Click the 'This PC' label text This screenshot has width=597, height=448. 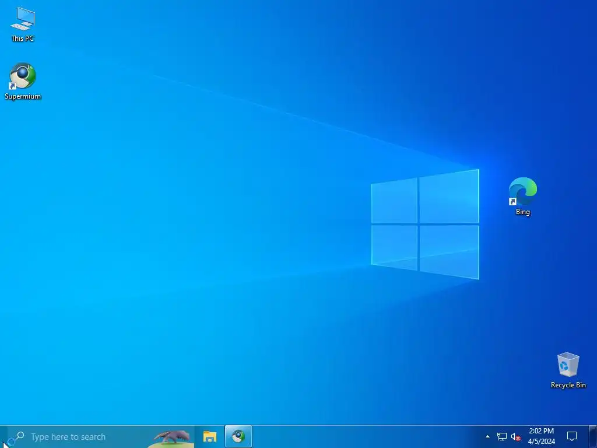tap(23, 38)
